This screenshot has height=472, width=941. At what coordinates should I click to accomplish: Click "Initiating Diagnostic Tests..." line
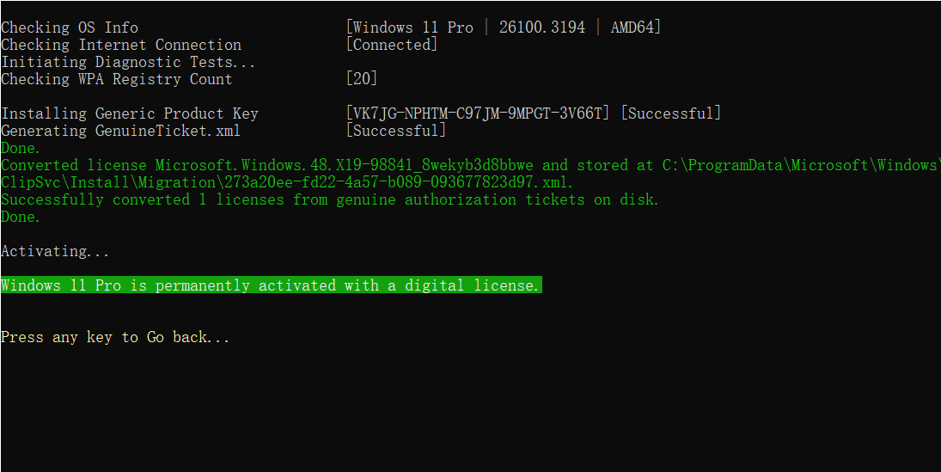[x=128, y=62]
